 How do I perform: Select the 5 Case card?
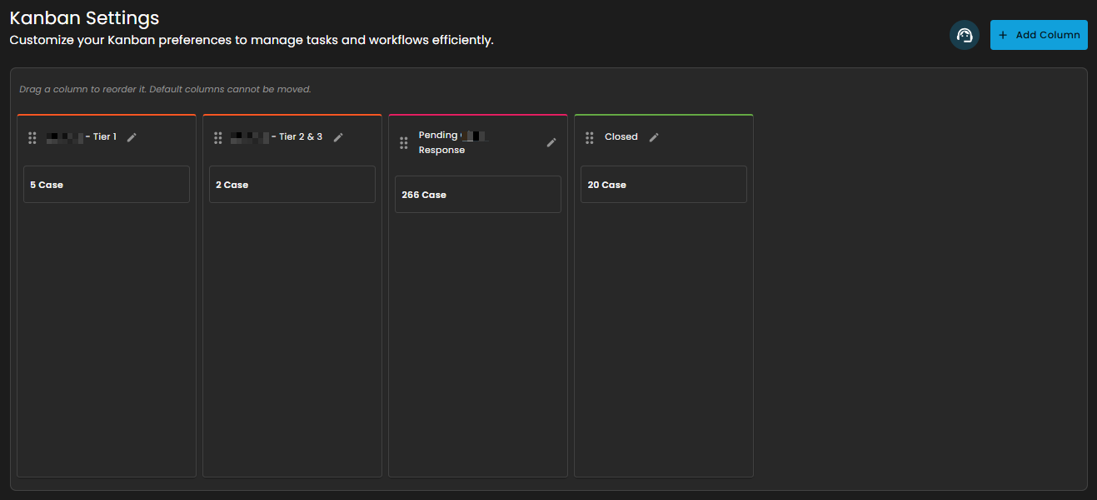click(x=107, y=185)
